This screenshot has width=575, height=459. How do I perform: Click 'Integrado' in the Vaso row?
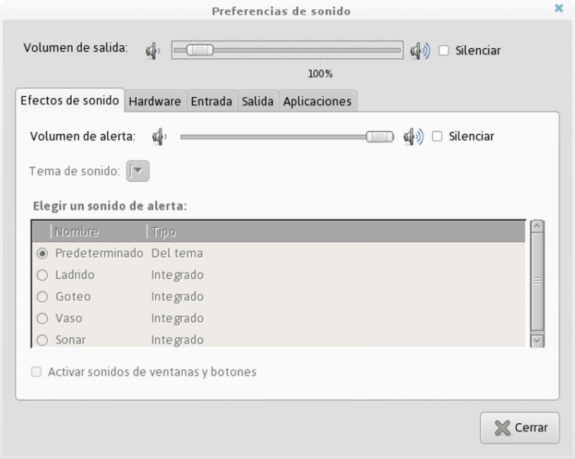(x=177, y=318)
